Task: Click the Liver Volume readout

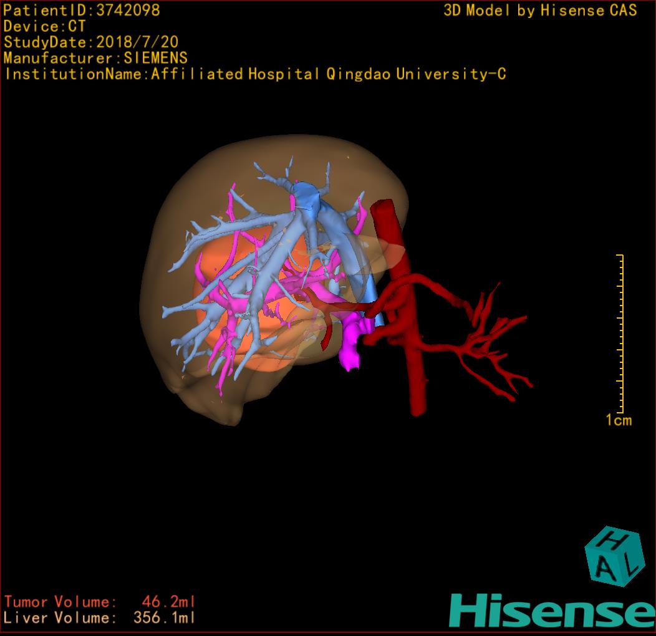Action: (100, 618)
